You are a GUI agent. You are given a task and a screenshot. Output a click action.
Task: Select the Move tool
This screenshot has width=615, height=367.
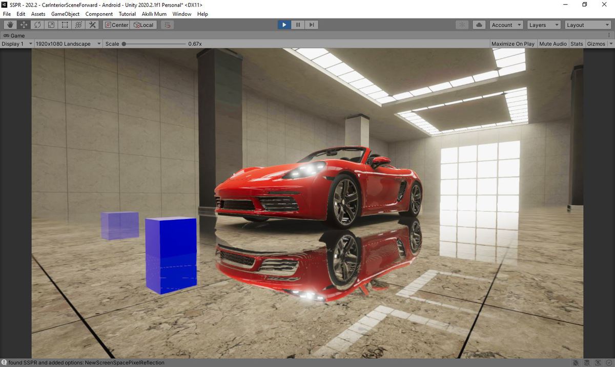click(x=23, y=24)
